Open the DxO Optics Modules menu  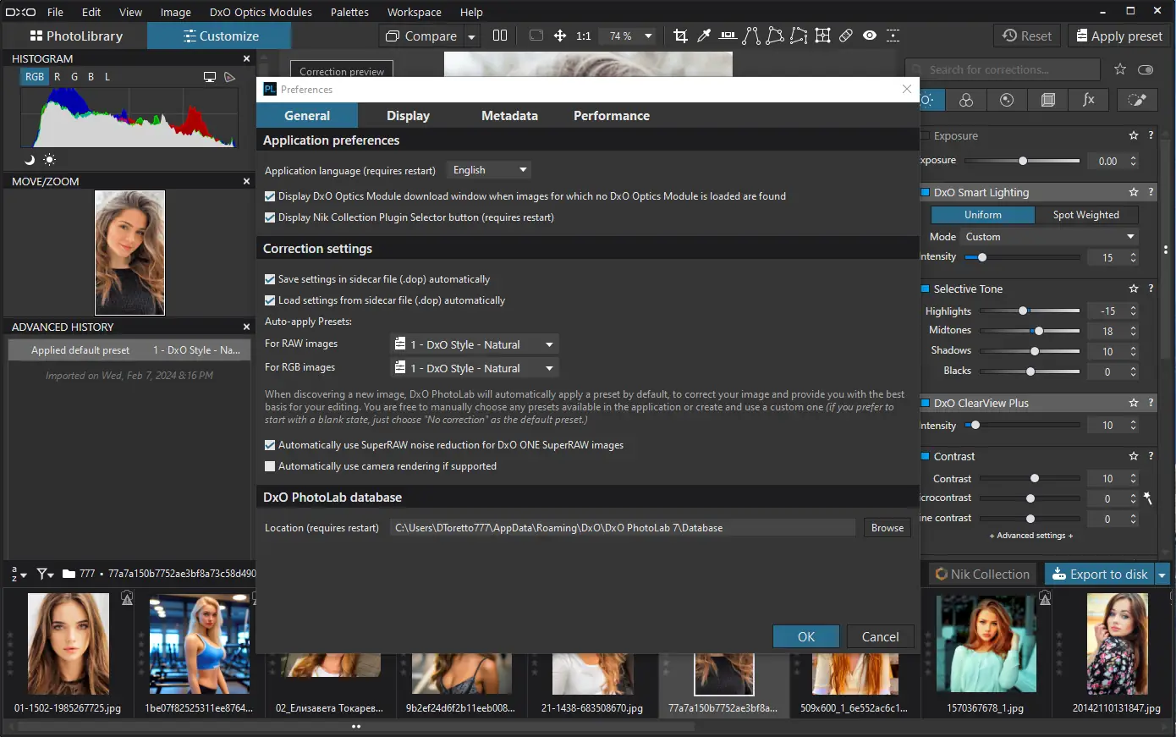261,12
